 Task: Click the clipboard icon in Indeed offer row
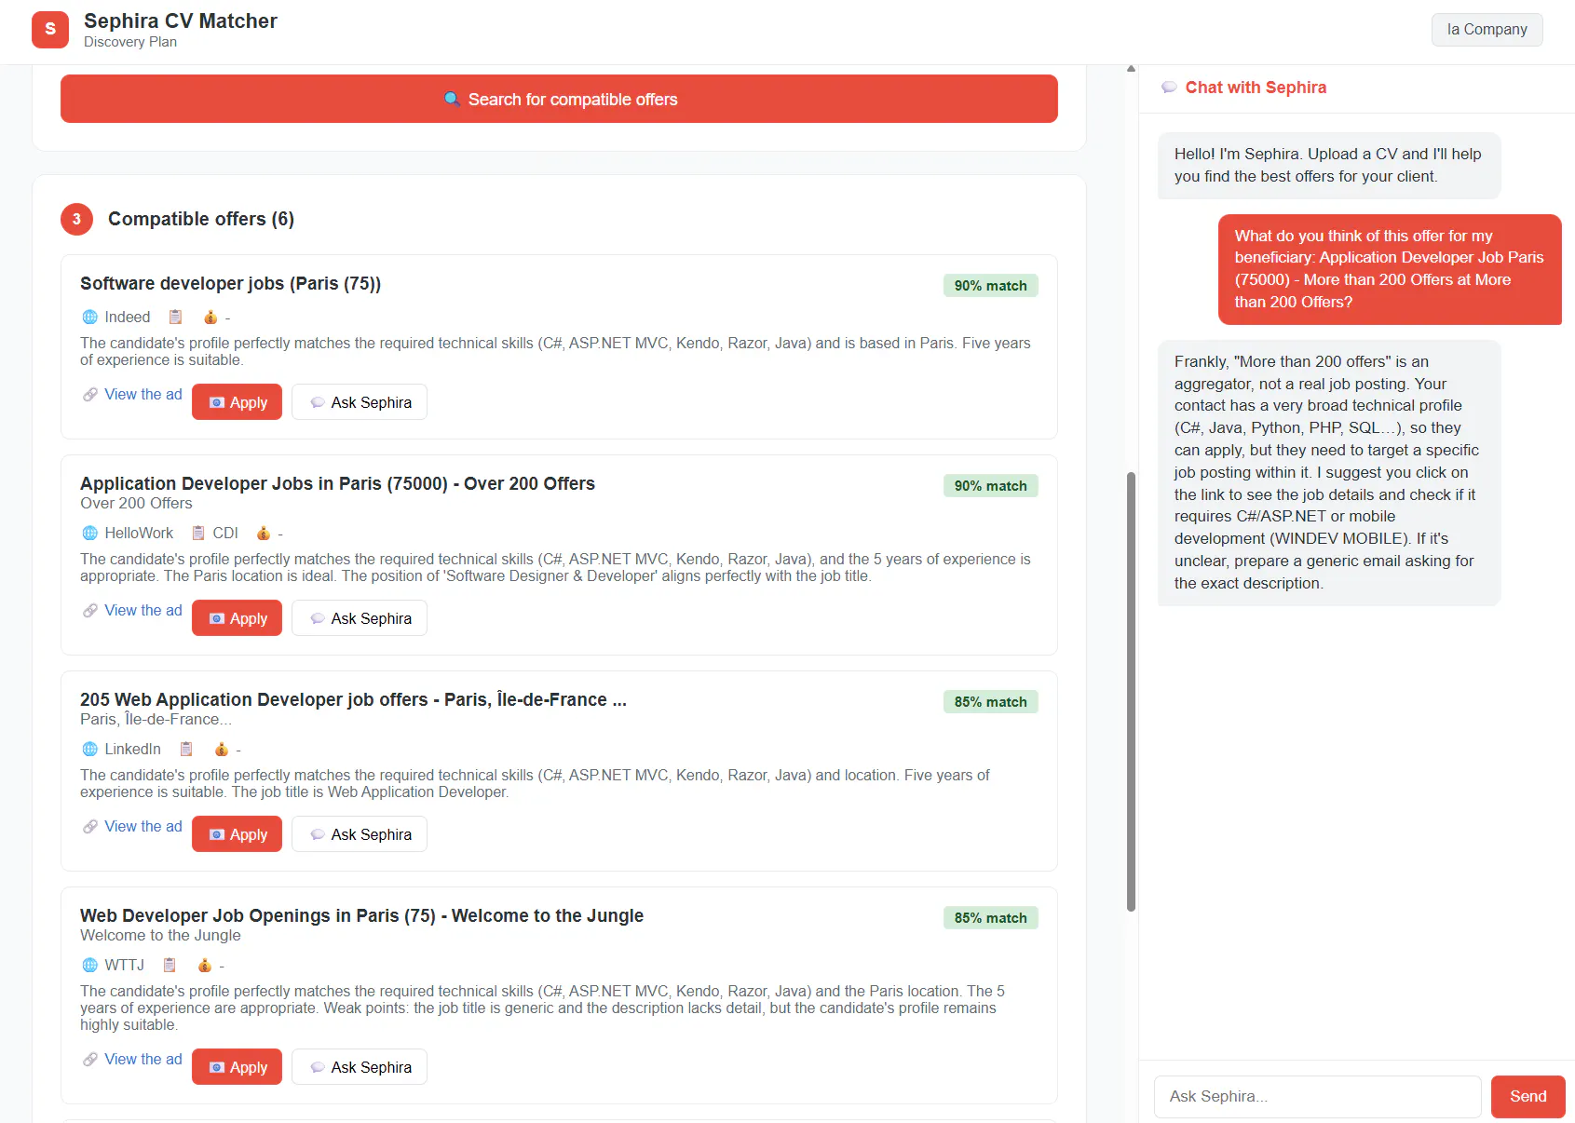click(x=175, y=318)
